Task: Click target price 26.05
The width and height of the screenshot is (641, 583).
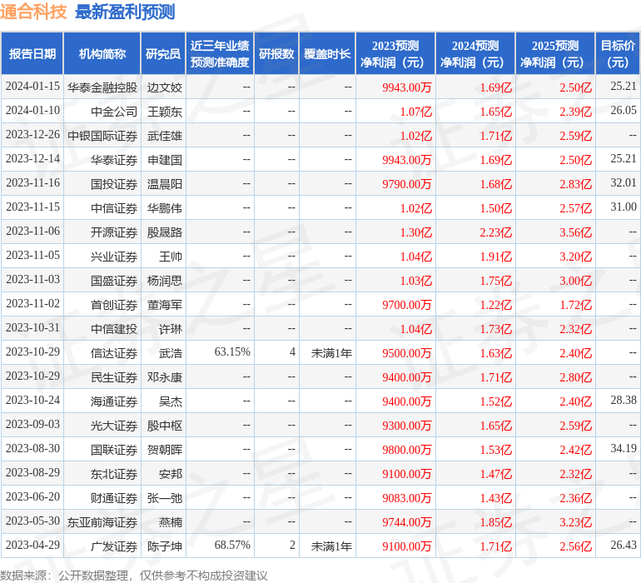Action: pyautogui.click(x=624, y=111)
